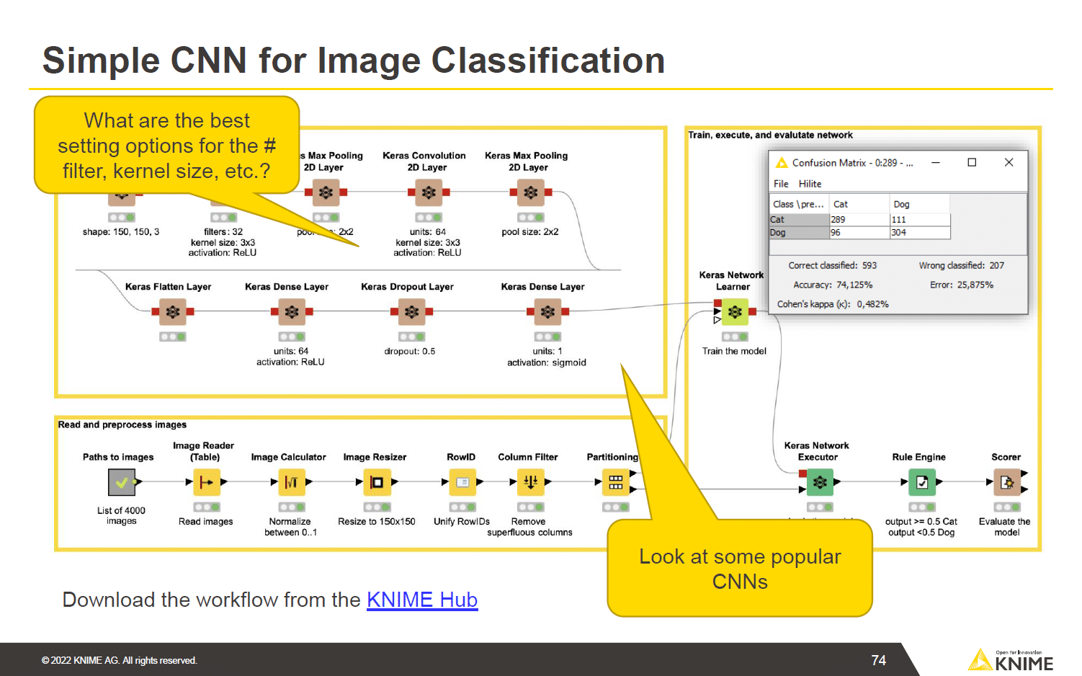Screen dimensions: 1082x676
Task: Open the RowID node
Action: [x=462, y=482]
